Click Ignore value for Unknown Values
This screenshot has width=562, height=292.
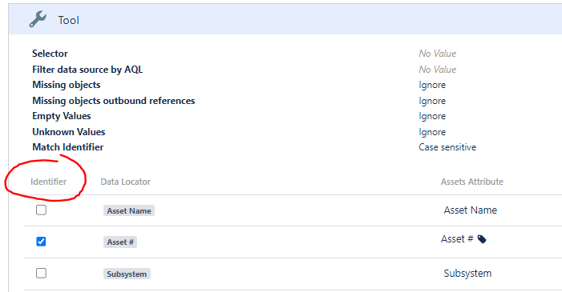432,132
